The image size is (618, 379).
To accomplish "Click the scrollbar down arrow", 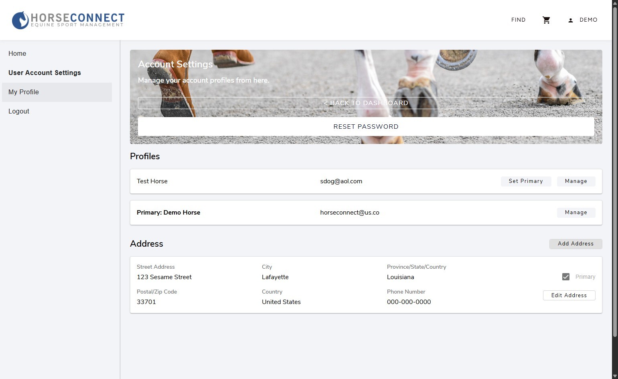I will (615, 376).
